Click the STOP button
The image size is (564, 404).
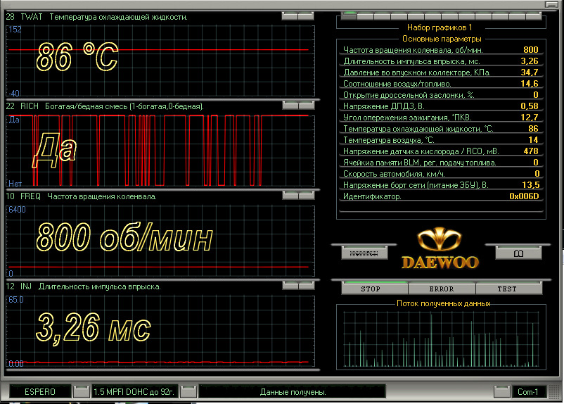(374, 289)
